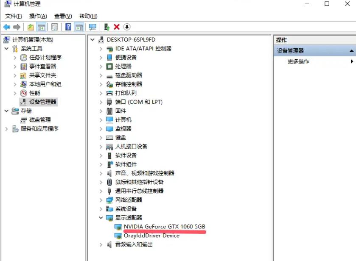Open the Properties toolbar icon
The width and height of the screenshot is (356, 261).
(x=54, y=27)
